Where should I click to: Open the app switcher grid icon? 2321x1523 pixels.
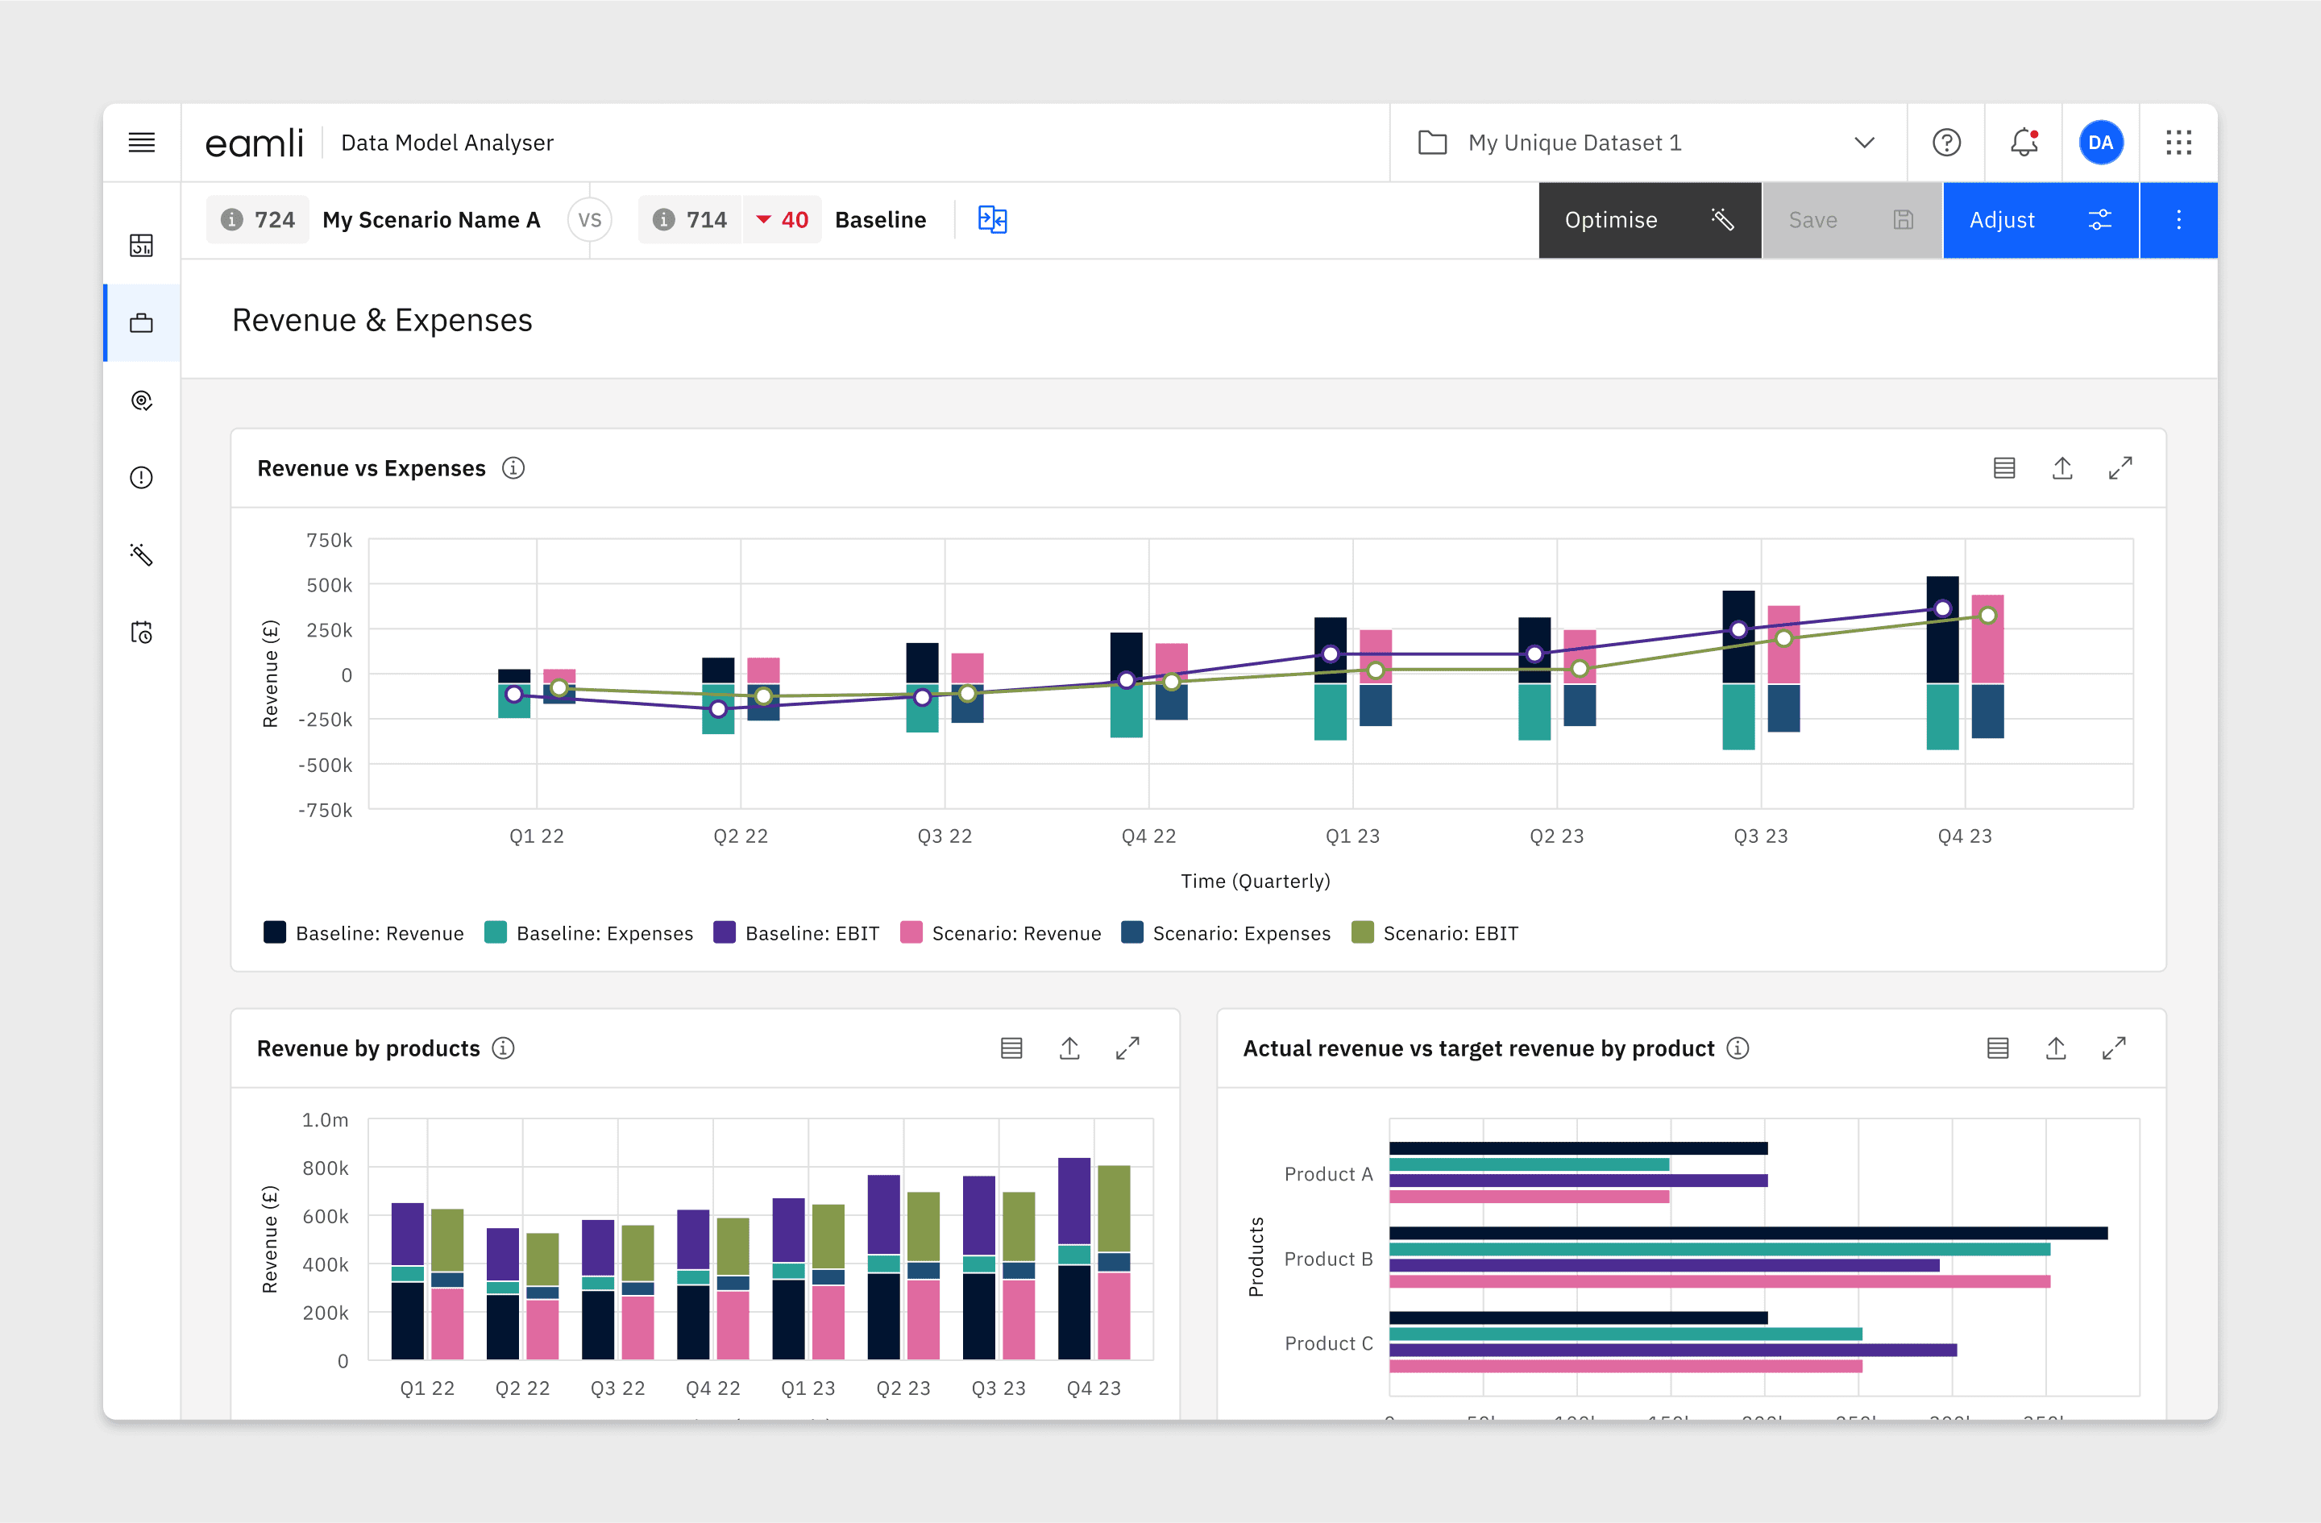click(2178, 143)
